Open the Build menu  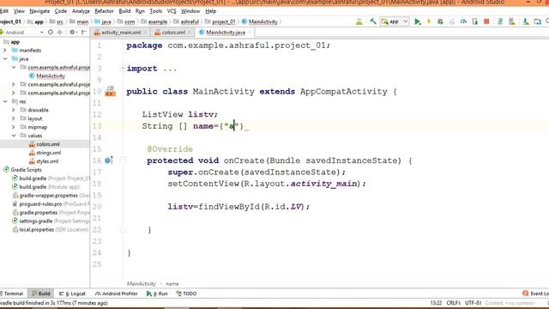click(124, 11)
